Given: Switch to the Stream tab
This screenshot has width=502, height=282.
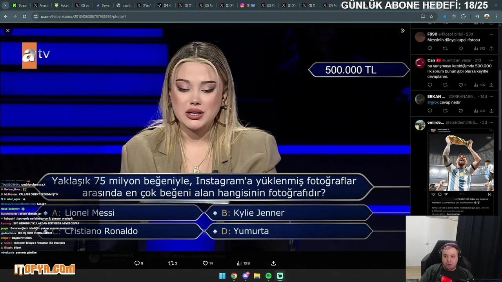Looking at the screenshot, I should (20, 5).
